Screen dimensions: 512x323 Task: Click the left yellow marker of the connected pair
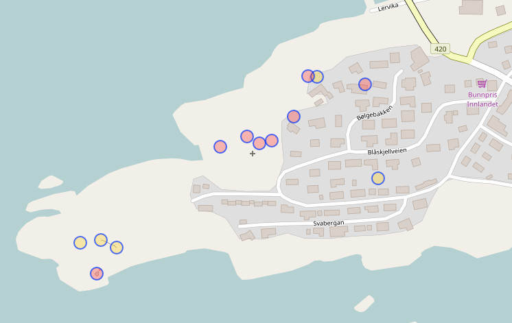coord(101,240)
